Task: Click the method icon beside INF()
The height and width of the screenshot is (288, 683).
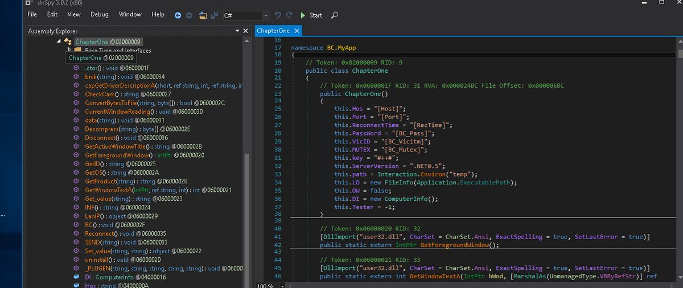Action: (x=76, y=207)
